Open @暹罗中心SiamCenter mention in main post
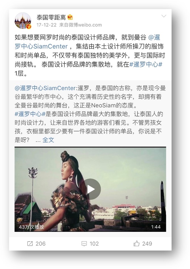The width and height of the screenshot is (190, 269). click(87, 42)
